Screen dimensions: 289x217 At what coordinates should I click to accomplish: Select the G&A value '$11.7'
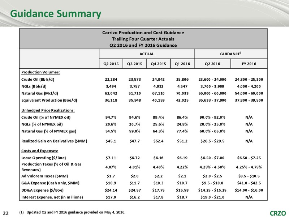pyautogui.click(x=134, y=183)
